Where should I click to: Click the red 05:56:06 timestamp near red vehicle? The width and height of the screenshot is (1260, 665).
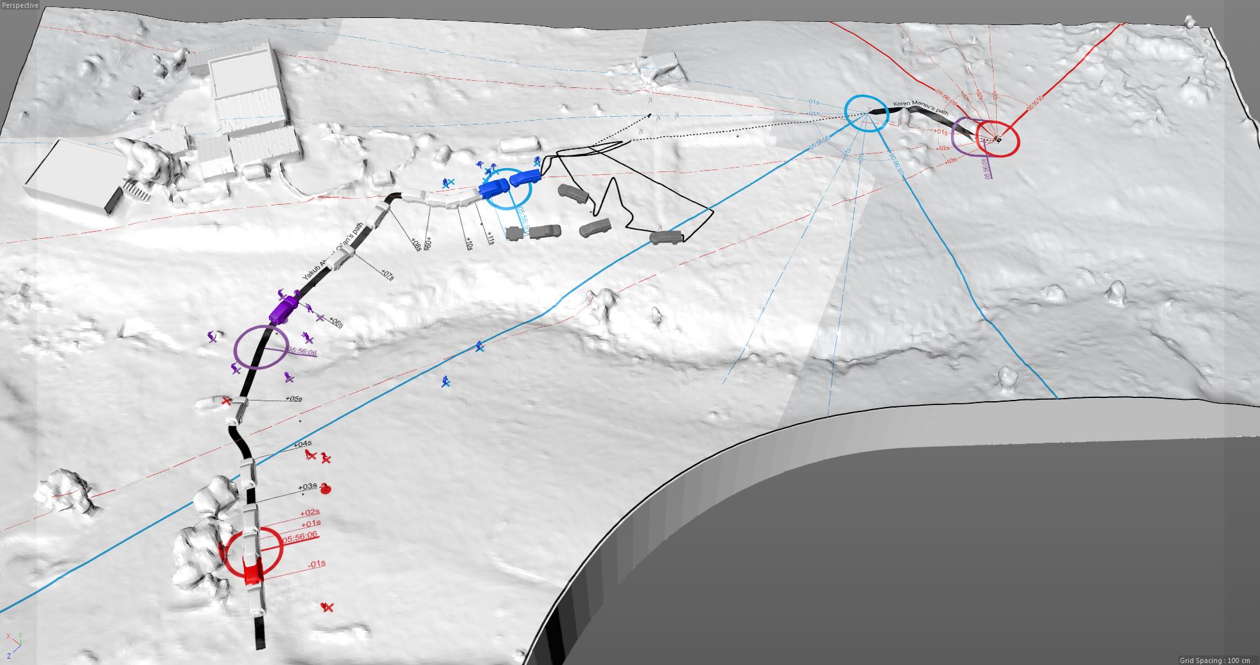tap(300, 536)
